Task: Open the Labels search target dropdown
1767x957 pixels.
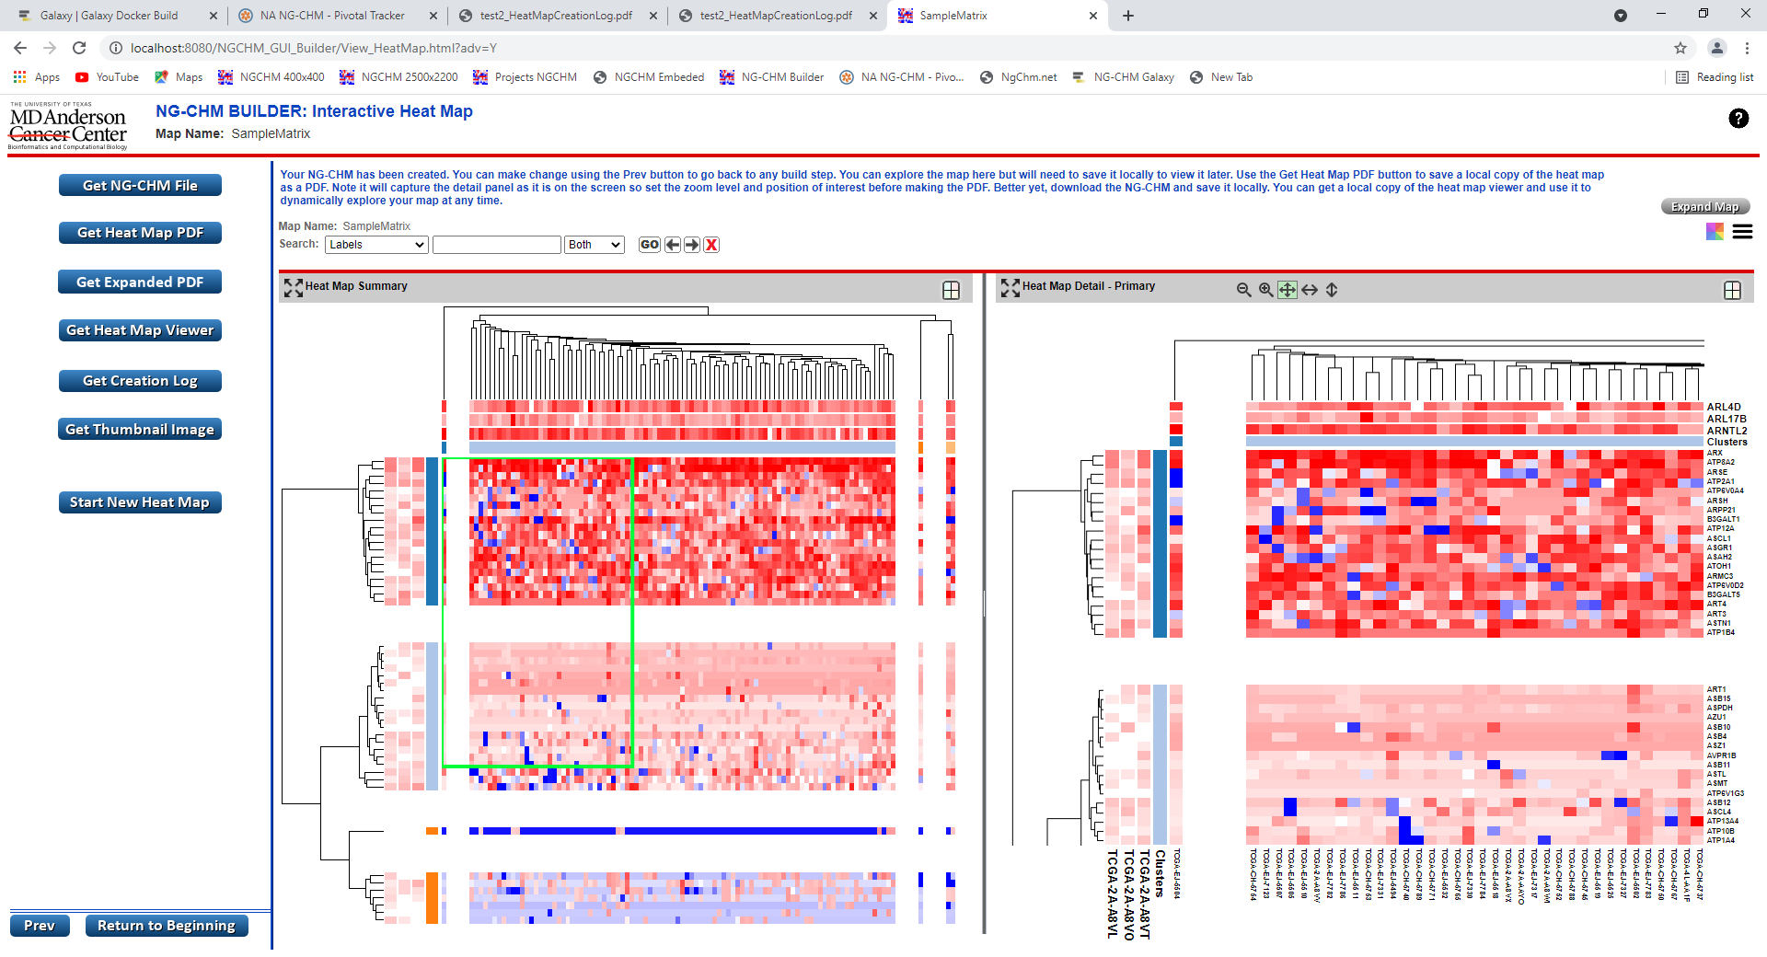Action: click(x=376, y=245)
